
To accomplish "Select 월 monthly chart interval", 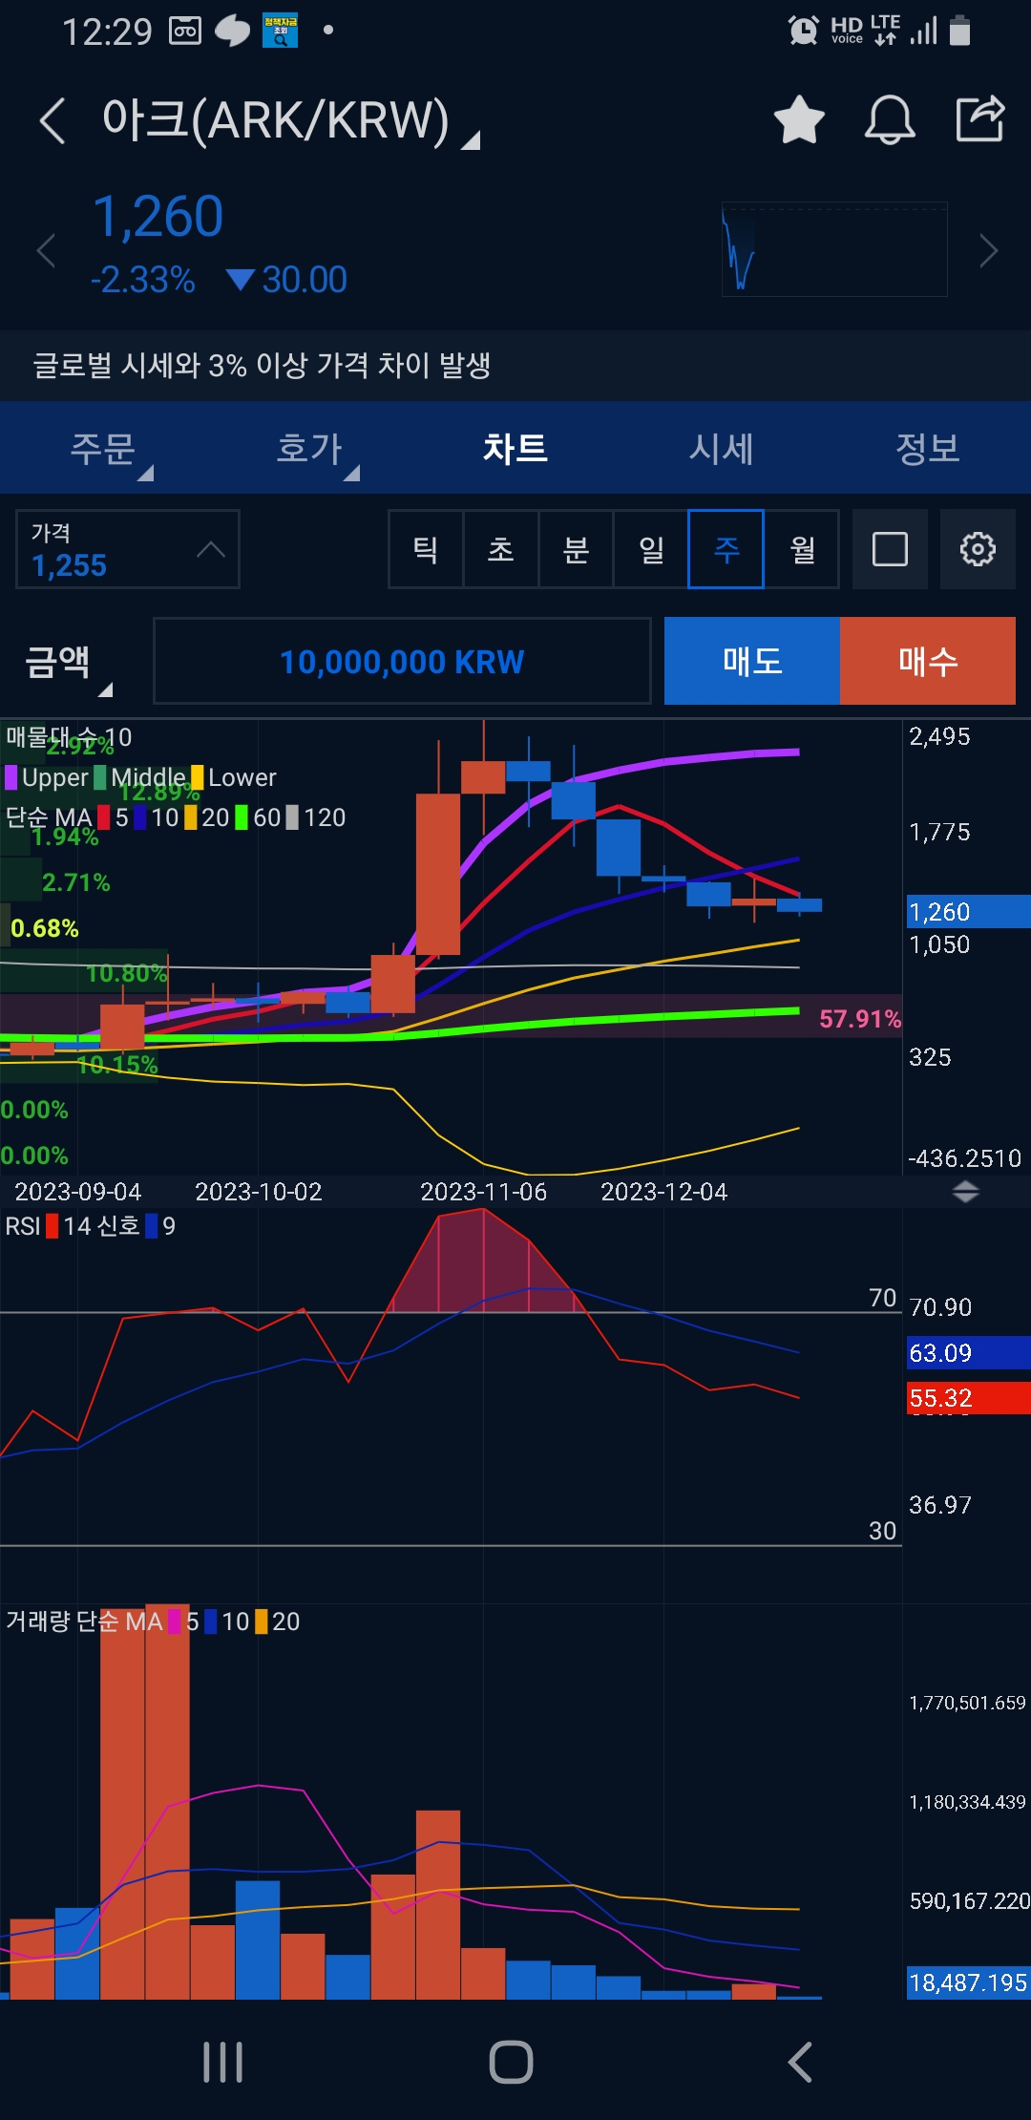I will point(802,549).
